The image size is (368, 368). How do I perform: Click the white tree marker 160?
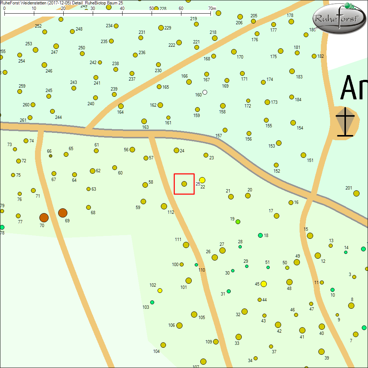pos(205,92)
